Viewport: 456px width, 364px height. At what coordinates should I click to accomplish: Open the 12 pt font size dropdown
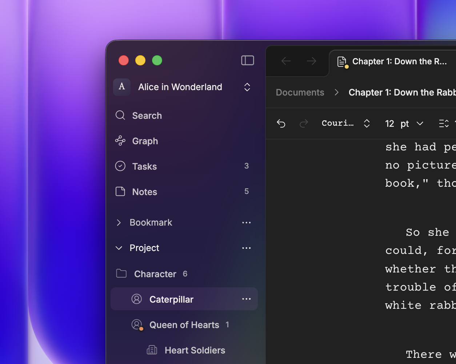coord(404,124)
